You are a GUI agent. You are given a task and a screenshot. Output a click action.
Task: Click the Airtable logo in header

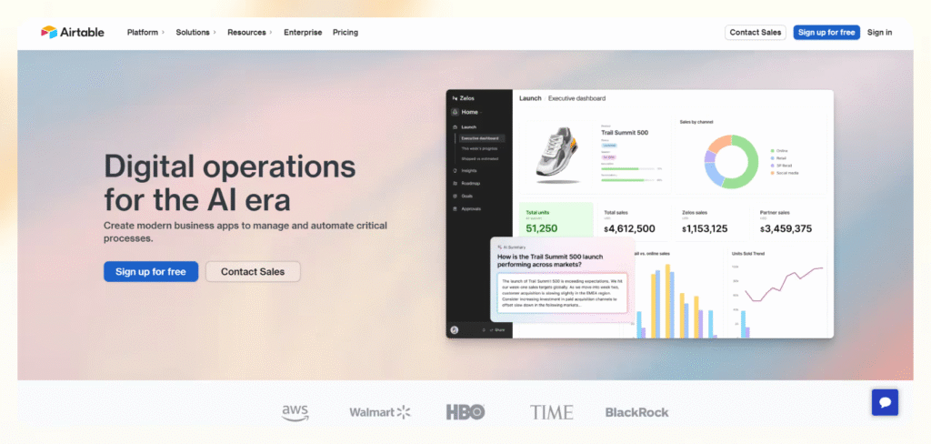click(x=73, y=32)
